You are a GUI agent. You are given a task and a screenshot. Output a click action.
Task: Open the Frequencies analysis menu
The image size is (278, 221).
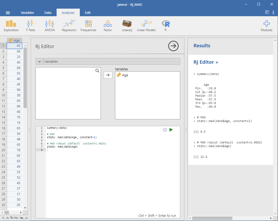coord(88,26)
